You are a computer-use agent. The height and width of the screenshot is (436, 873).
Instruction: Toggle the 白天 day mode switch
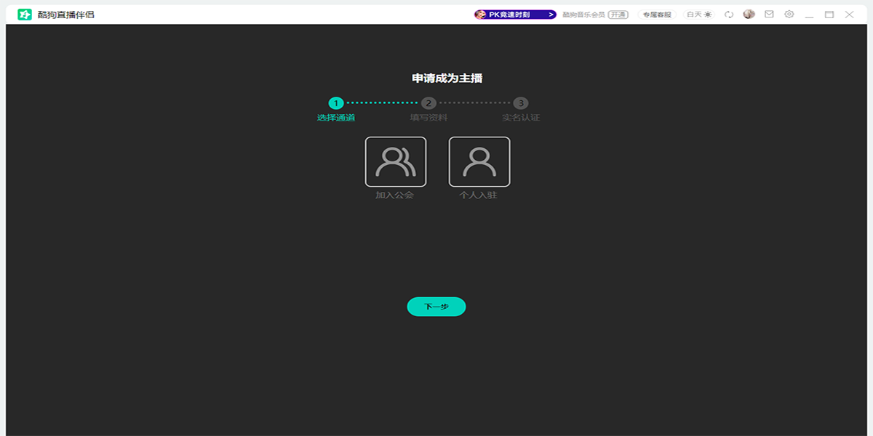point(700,15)
